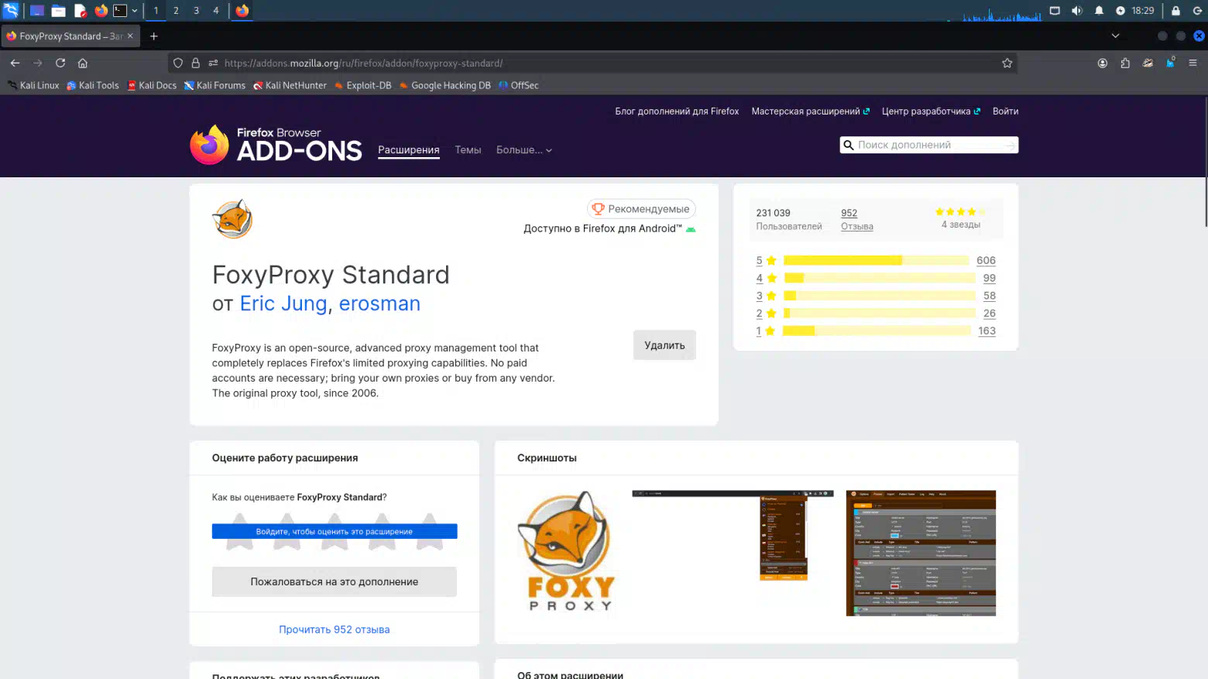
Task: Expand the Больше… dropdown menu
Action: (x=524, y=150)
